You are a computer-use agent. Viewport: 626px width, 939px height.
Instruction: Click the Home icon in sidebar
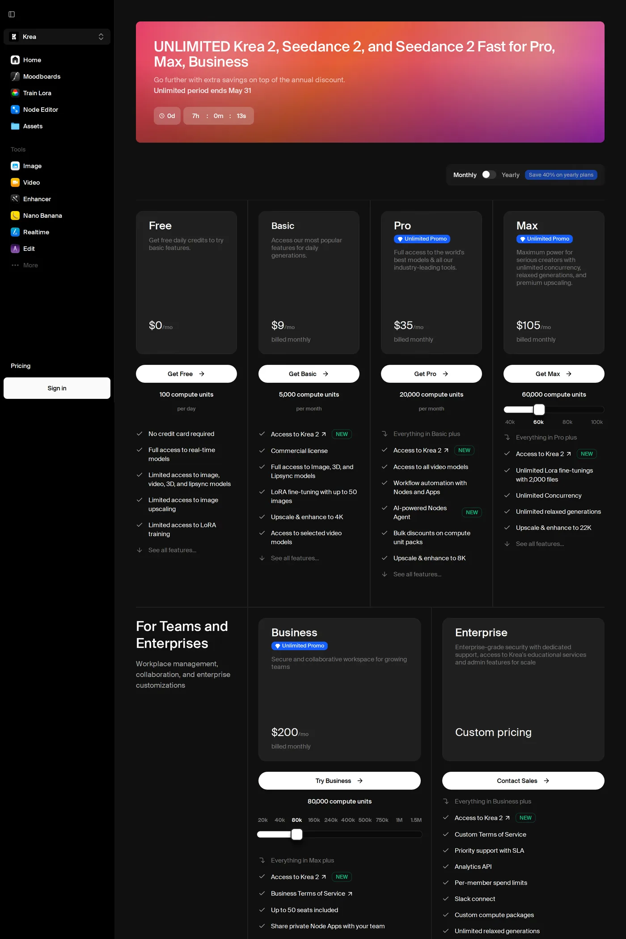point(15,60)
